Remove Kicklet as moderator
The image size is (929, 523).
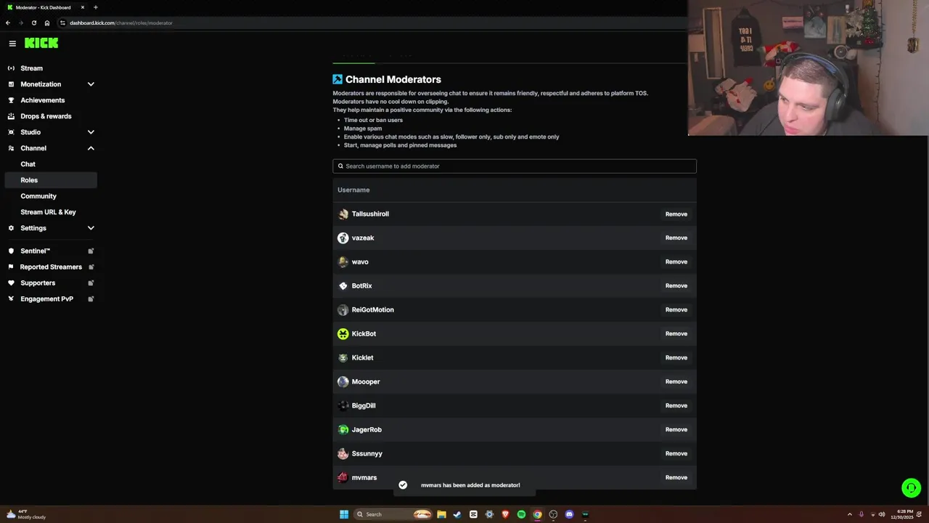676,358
